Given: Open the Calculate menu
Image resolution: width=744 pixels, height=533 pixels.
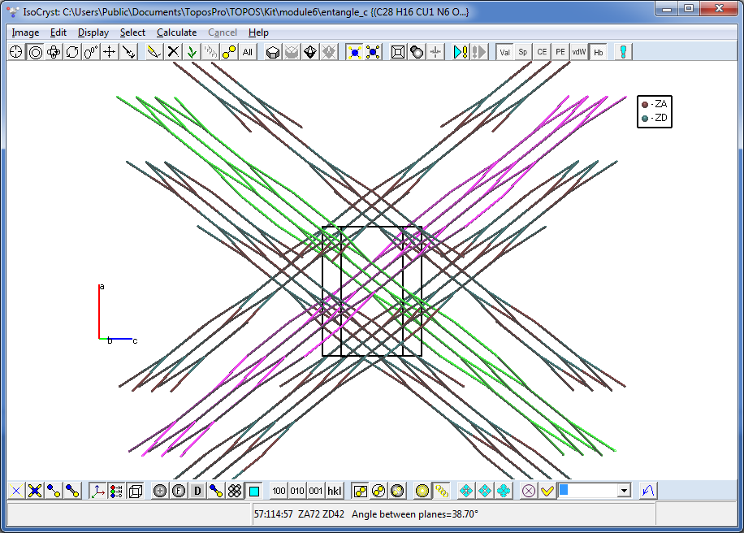Looking at the screenshot, I should coord(176,32).
